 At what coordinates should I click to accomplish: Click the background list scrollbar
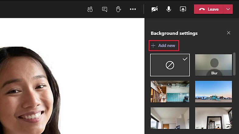234,64
